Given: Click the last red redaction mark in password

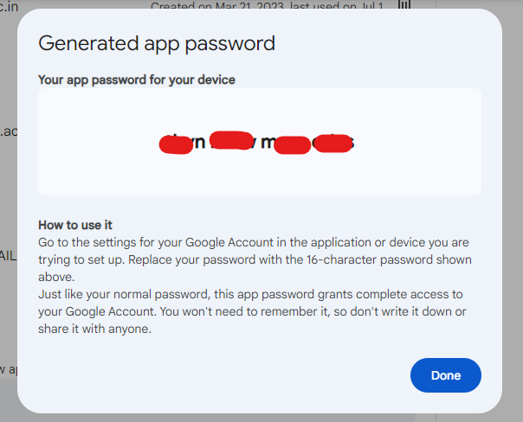Looking at the screenshot, I should pyautogui.click(x=330, y=143).
